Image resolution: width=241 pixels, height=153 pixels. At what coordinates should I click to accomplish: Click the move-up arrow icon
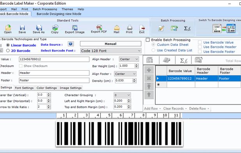click(x=149, y=95)
